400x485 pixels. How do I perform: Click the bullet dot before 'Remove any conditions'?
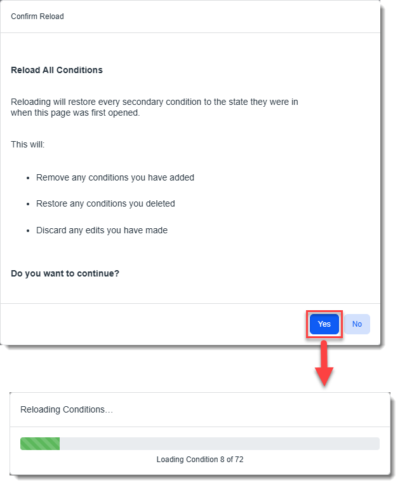coord(29,178)
